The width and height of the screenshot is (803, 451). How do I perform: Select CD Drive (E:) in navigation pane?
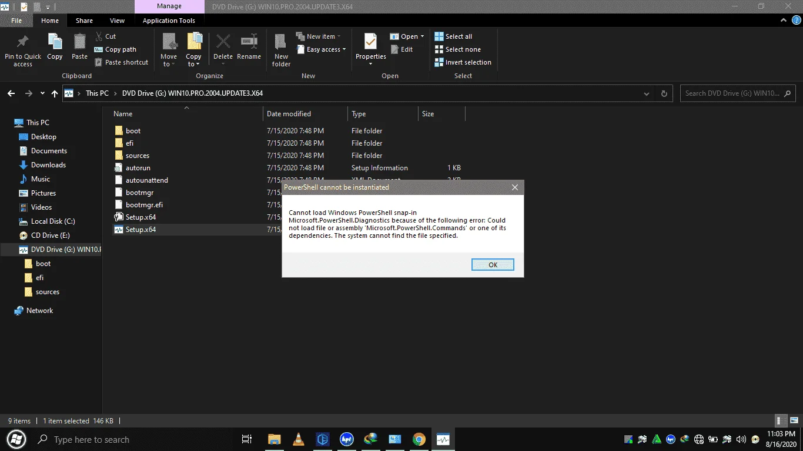(x=50, y=235)
